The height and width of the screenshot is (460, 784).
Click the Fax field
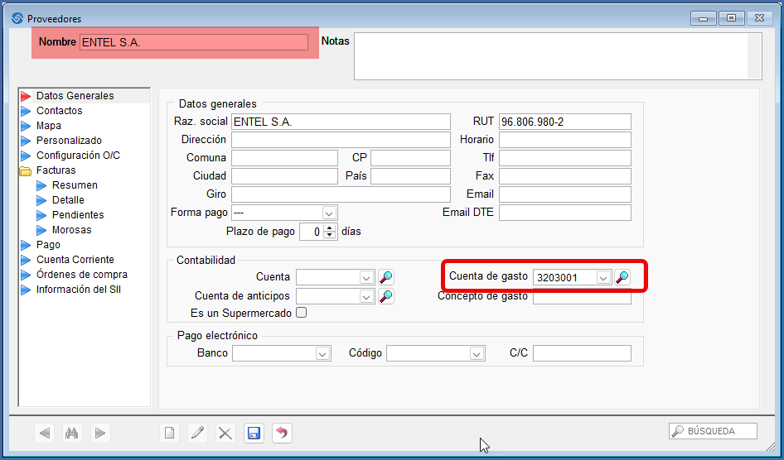coord(565,176)
